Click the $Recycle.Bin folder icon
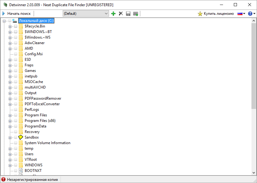This screenshot has width=257, height=183. (x=21, y=26)
